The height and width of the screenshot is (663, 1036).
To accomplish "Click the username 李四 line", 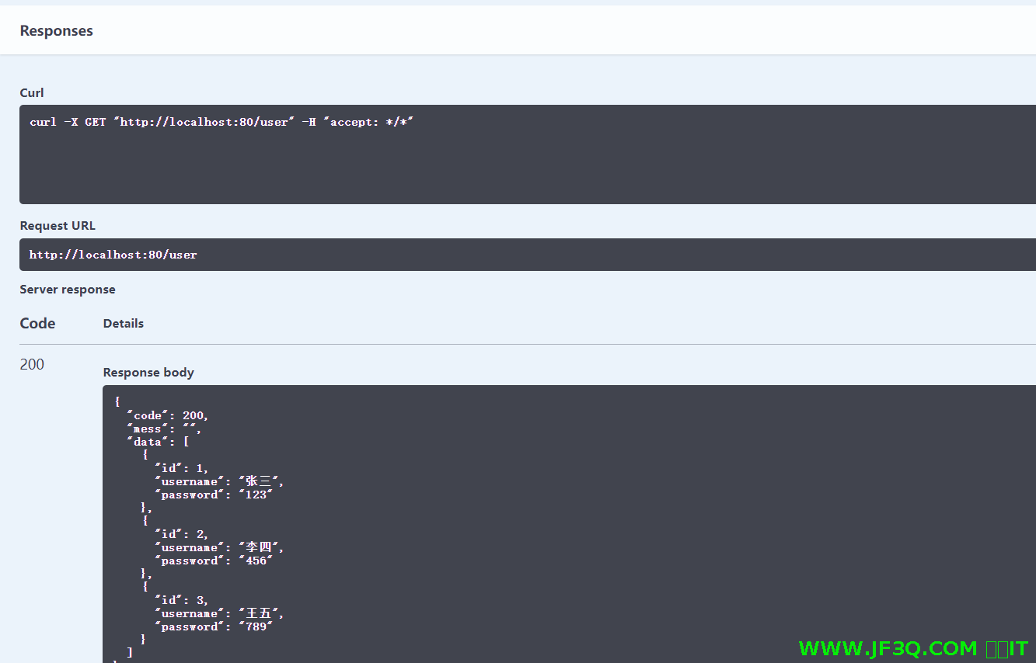I will pyautogui.click(x=219, y=547).
